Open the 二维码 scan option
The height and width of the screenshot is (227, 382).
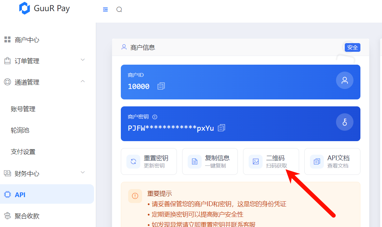[271, 161]
